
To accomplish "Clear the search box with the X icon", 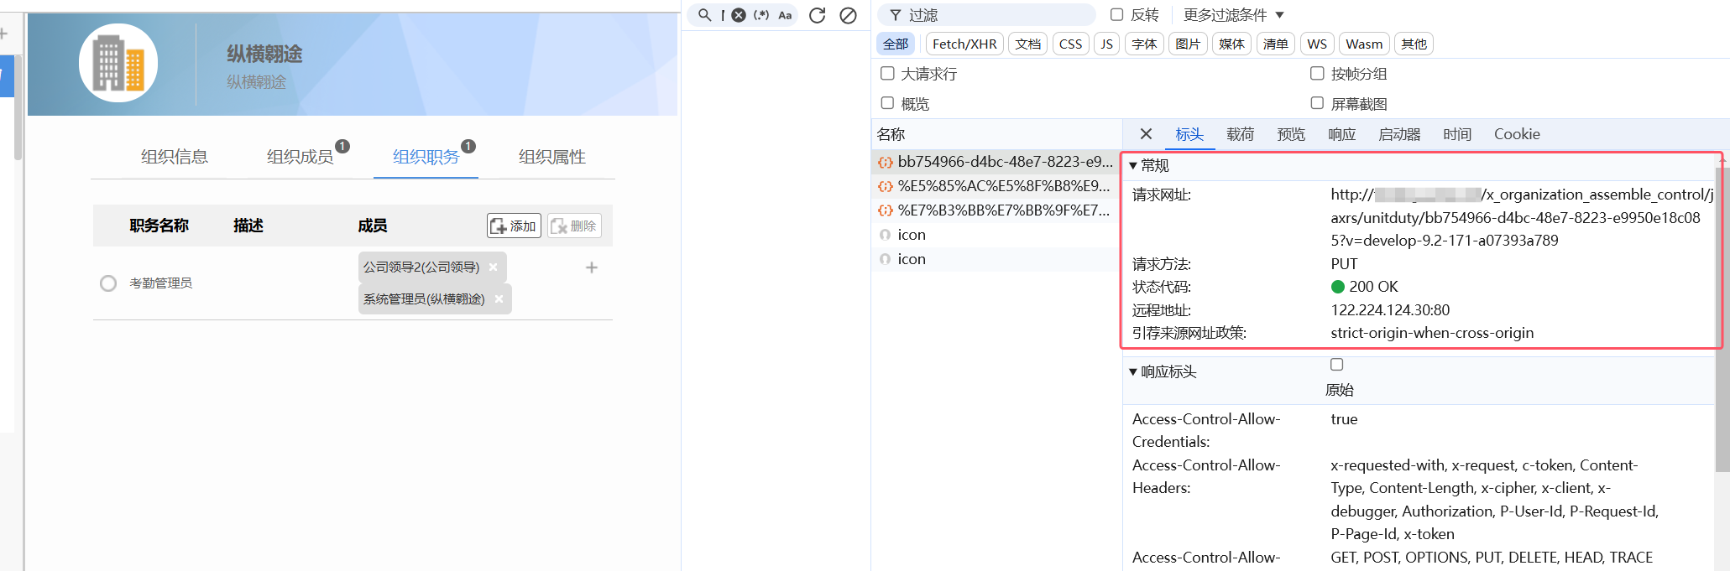I will click(x=739, y=15).
